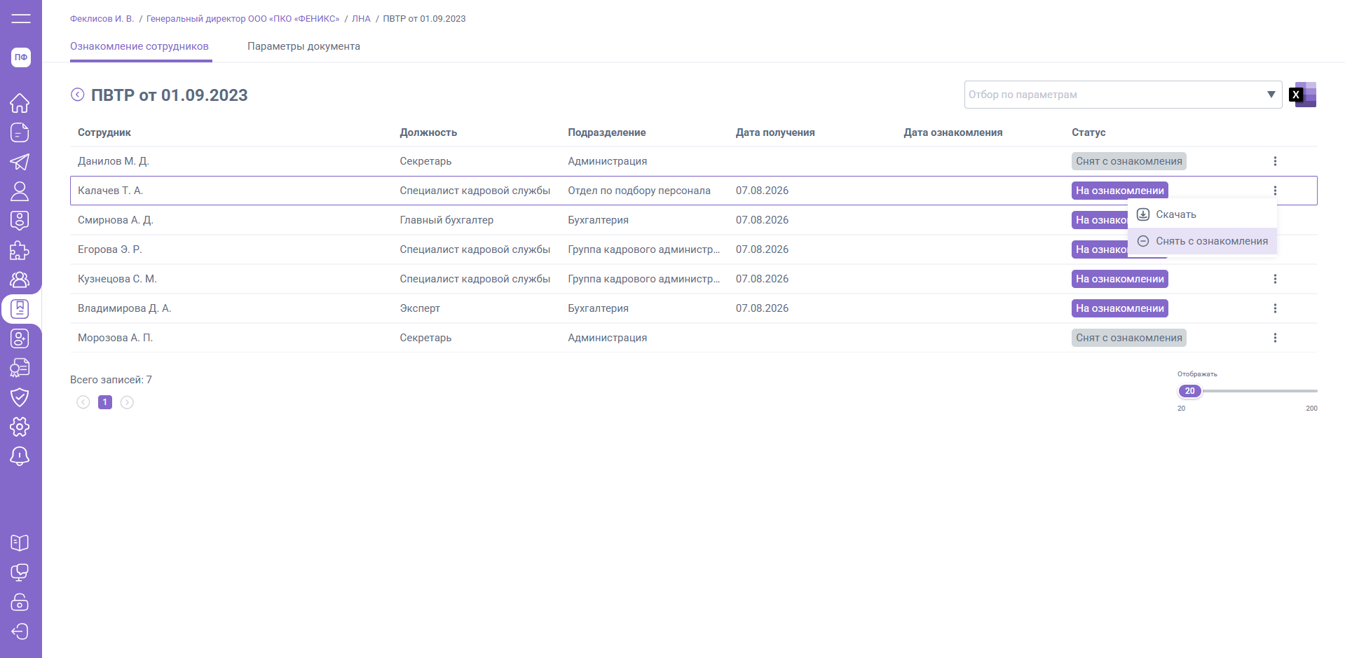
Task: Open the documents sidebar icon
Action: [20, 132]
